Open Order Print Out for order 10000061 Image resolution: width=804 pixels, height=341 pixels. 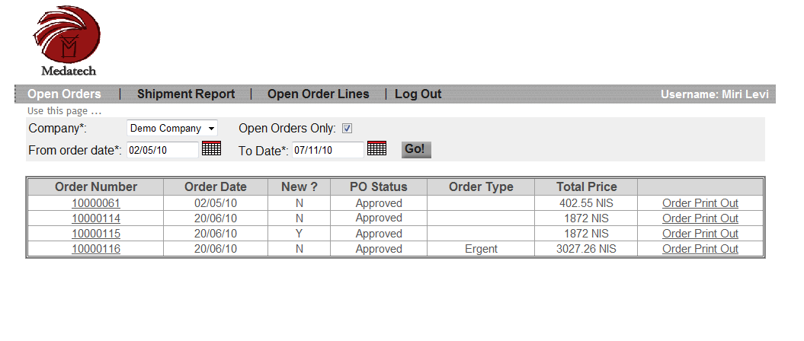700,203
